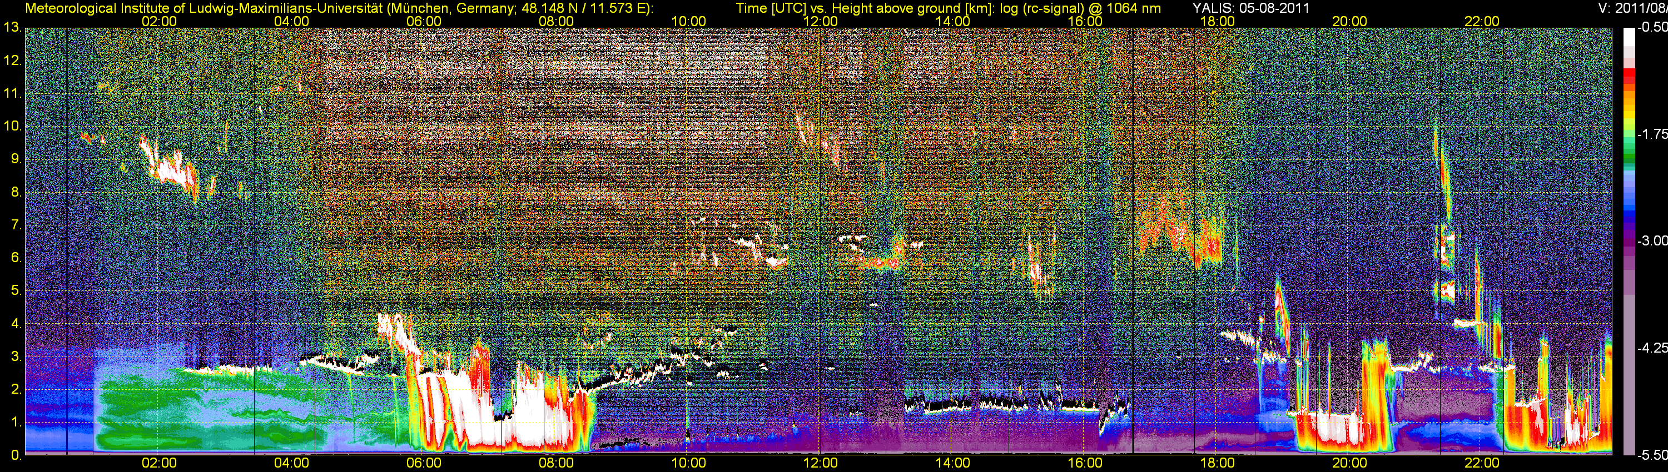Click the 20:00 label on the top time axis
The height and width of the screenshot is (472, 1668).
pos(1349,21)
